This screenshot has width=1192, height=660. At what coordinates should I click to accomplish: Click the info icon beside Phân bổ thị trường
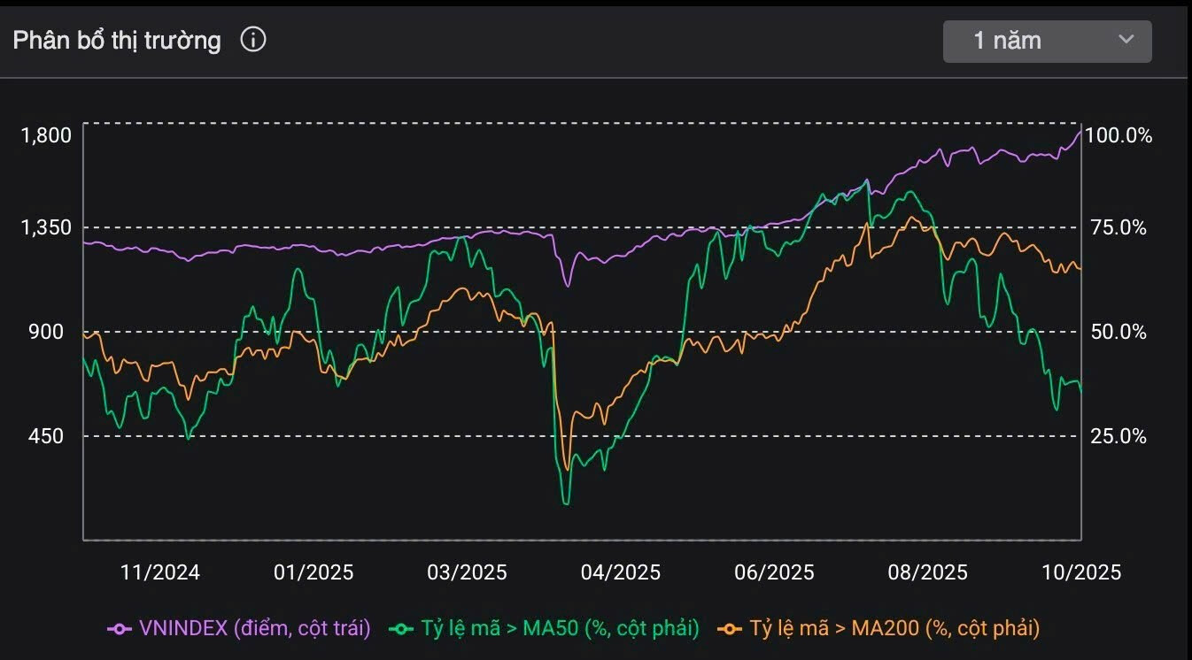pos(253,40)
